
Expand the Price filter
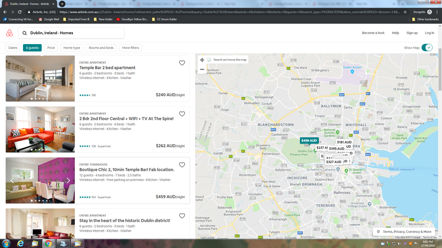51,48
